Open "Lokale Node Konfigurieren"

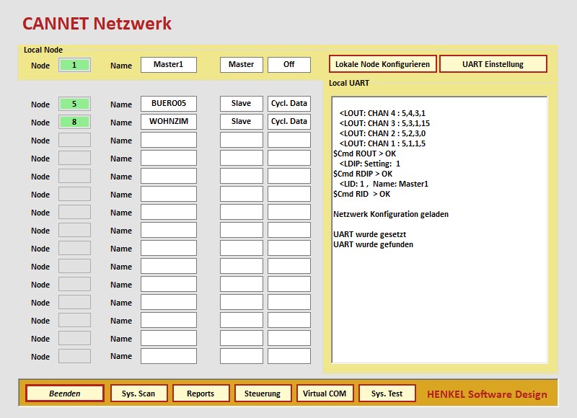coord(382,64)
